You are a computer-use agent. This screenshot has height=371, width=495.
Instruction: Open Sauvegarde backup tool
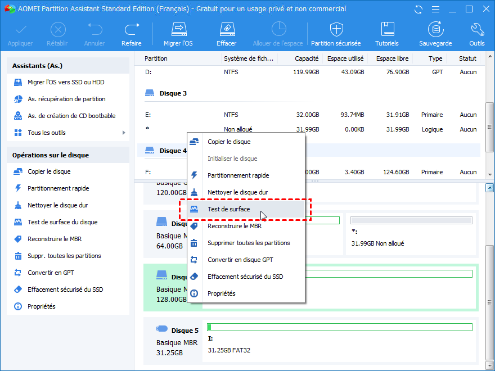pyautogui.click(x=435, y=34)
